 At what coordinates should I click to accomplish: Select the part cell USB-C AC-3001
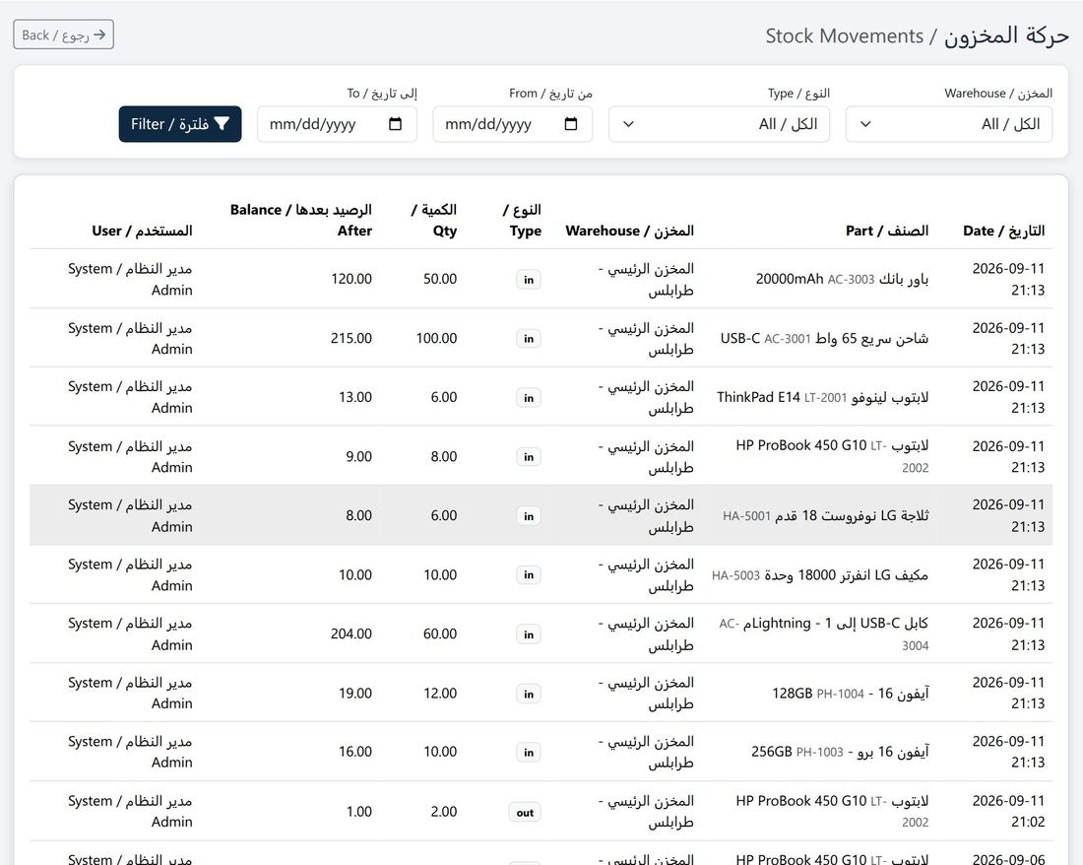825,339
